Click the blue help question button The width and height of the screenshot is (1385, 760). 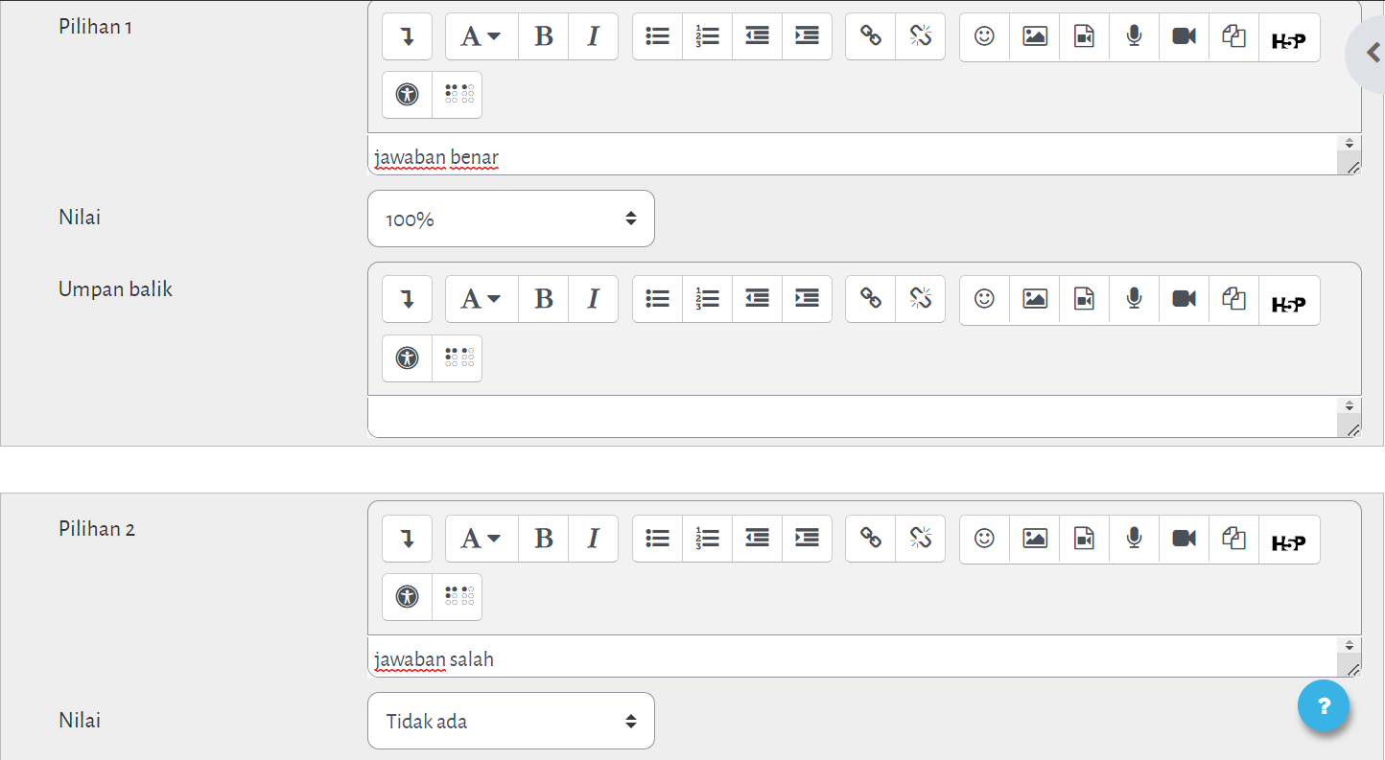click(1324, 706)
